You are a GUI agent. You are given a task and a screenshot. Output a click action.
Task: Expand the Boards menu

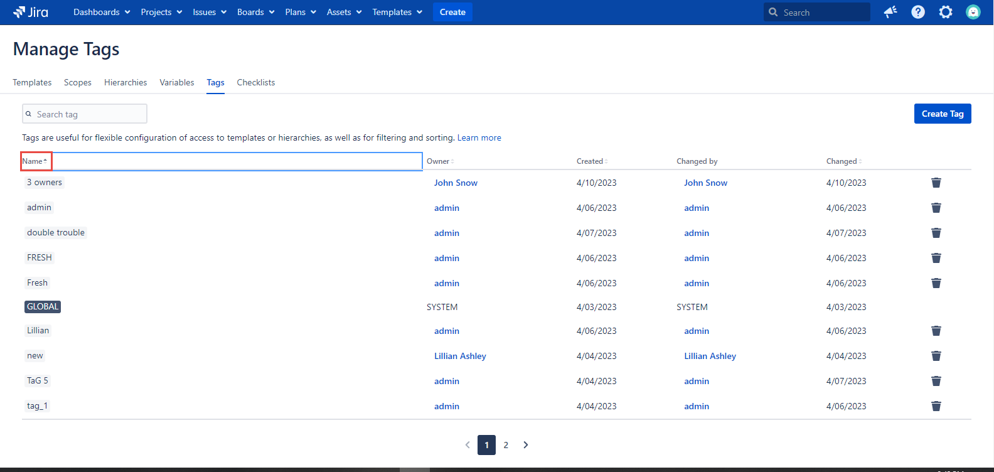coord(256,12)
